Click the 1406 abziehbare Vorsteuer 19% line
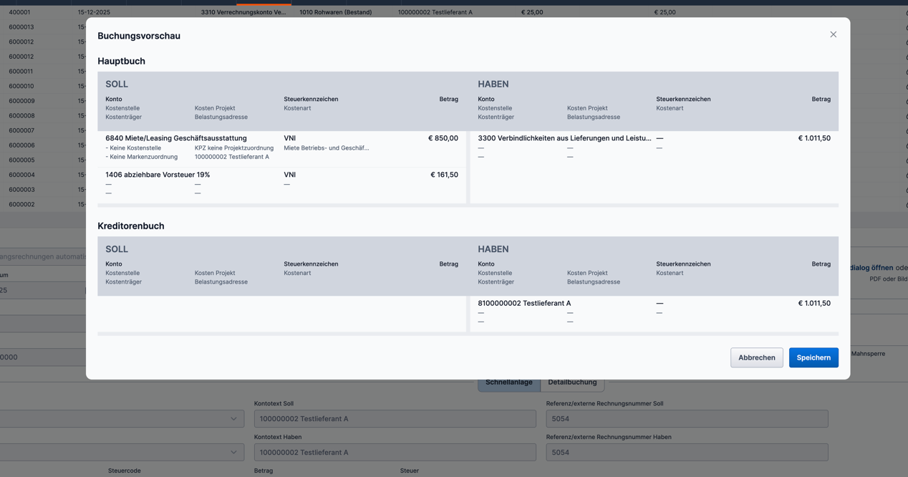Viewport: 908px width, 477px height. (x=158, y=175)
